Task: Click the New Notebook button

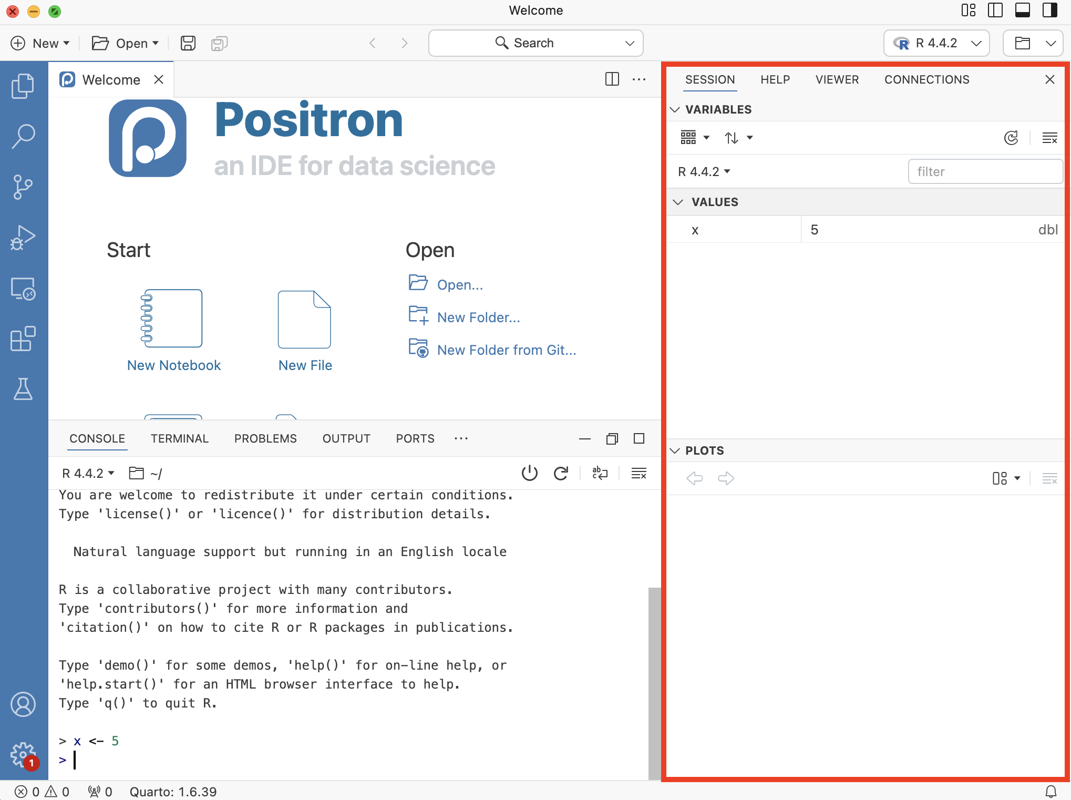Action: click(174, 331)
